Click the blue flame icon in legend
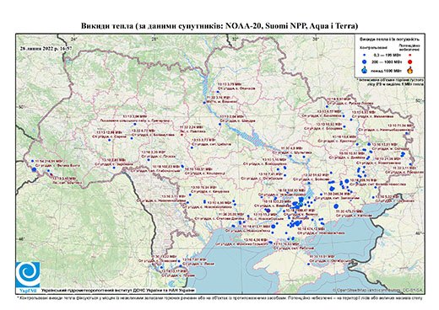This screenshot has height=310, width=439. 365,70
